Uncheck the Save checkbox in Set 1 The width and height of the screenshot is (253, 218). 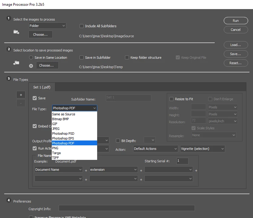(x=34, y=98)
